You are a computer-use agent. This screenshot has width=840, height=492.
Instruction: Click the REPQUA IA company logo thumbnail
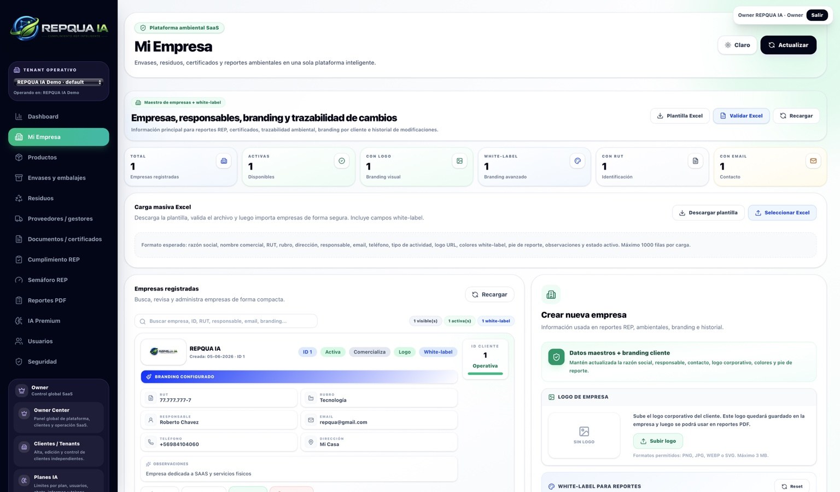[x=163, y=352]
